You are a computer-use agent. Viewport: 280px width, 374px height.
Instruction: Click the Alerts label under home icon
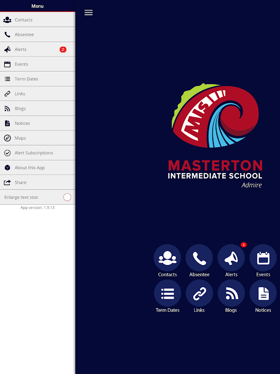pos(231,274)
